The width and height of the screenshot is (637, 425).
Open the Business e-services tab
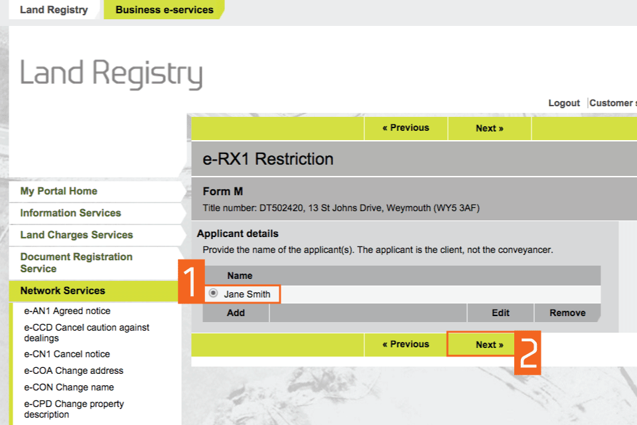[165, 10]
